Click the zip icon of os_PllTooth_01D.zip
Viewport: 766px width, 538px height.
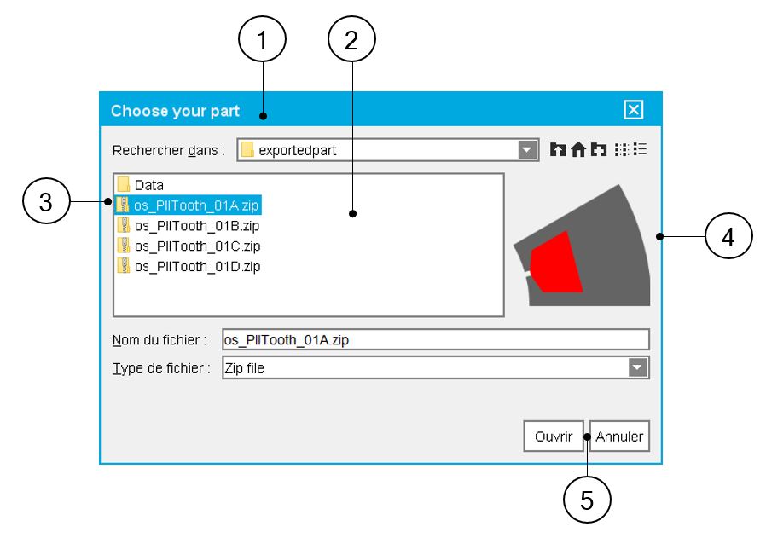point(124,266)
